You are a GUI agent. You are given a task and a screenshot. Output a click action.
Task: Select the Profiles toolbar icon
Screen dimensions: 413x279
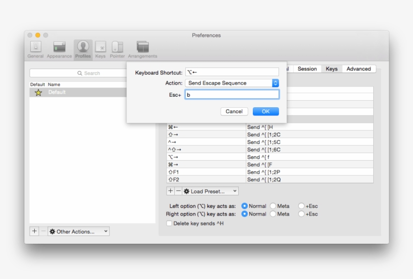83,48
